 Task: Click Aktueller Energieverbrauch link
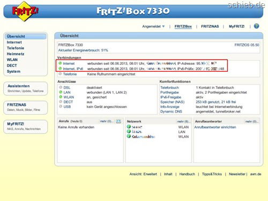click(83, 50)
